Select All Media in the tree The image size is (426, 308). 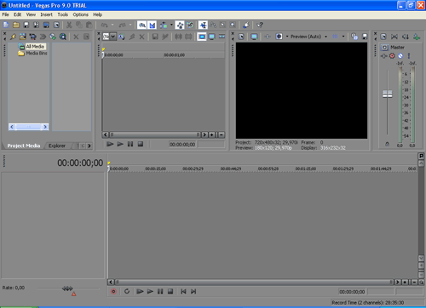pyautogui.click(x=35, y=47)
